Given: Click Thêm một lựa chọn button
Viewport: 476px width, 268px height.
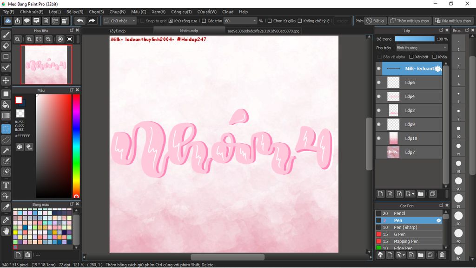Looking at the screenshot, I should pyautogui.click(x=410, y=20).
